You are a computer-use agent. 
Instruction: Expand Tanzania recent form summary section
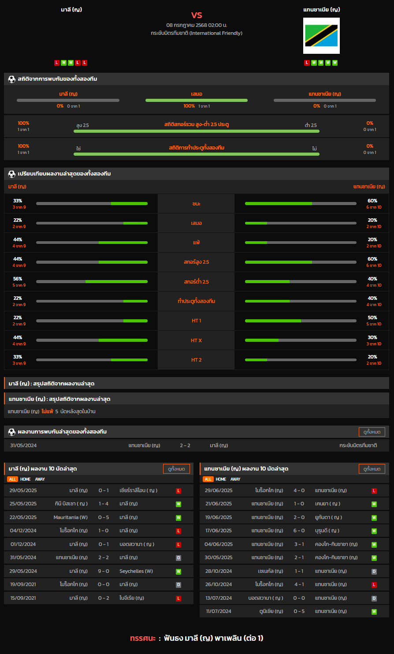(x=197, y=399)
